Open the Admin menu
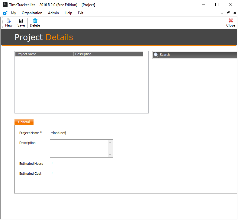Screen dimensions: 238x220 [x=53, y=13]
